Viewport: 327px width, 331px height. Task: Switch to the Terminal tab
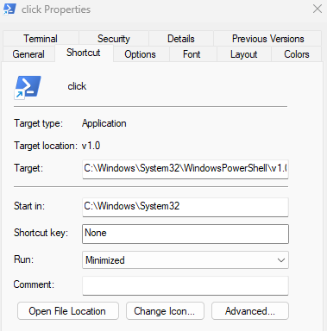tap(41, 39)
